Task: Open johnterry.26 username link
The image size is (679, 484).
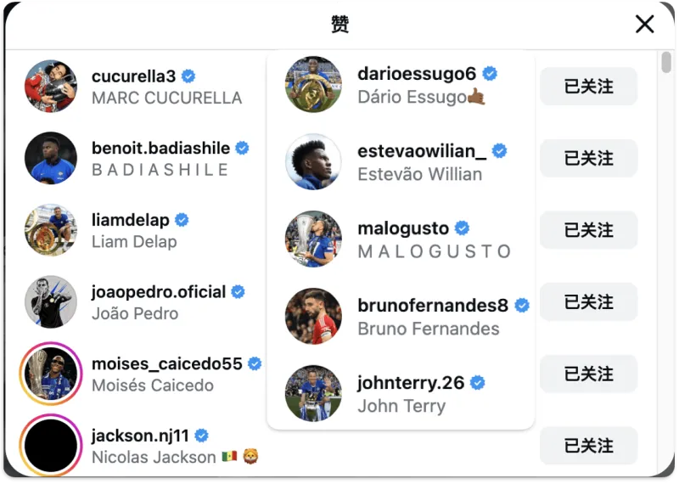Action: [x=411, y=383]
